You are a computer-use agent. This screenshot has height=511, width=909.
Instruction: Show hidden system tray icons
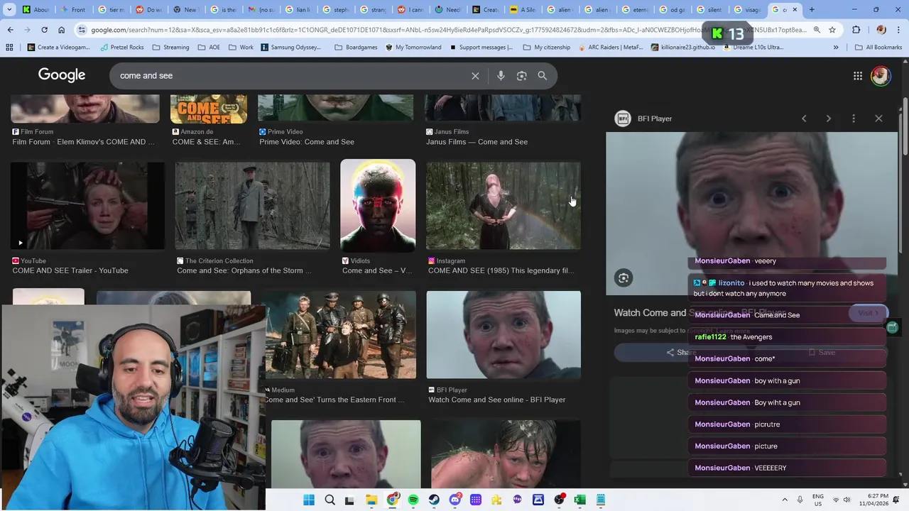click(x=785, y=500)
